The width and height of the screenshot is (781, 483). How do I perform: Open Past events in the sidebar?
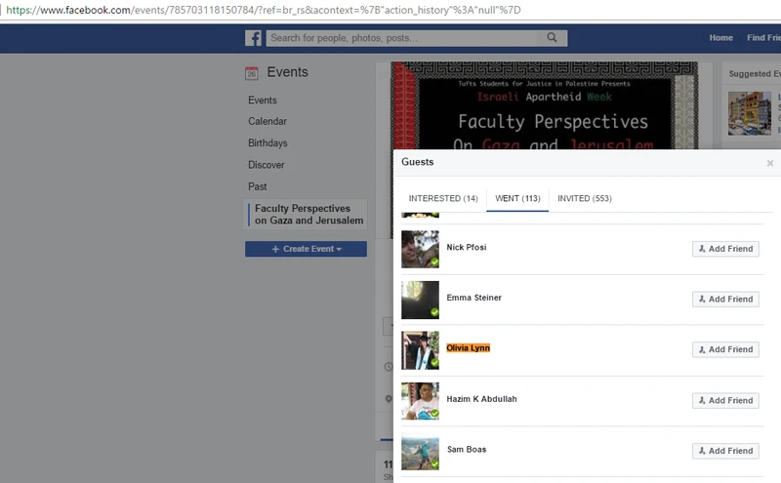pos(258,186)
